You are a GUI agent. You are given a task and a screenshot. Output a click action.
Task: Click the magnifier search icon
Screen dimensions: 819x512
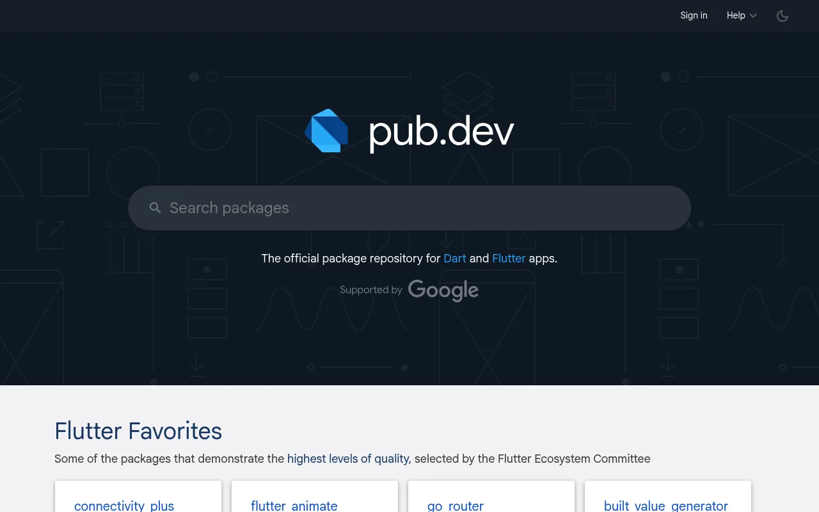click(x=155, y=208)
